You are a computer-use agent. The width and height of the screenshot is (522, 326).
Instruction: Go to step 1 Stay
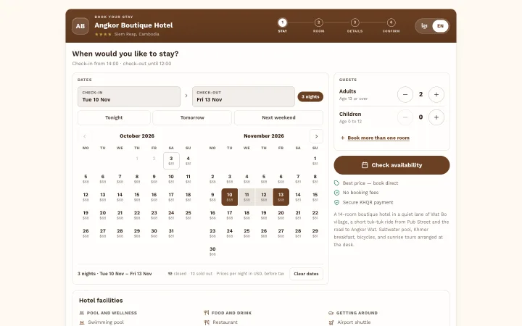pyautogui.click(x=282, y=25)
